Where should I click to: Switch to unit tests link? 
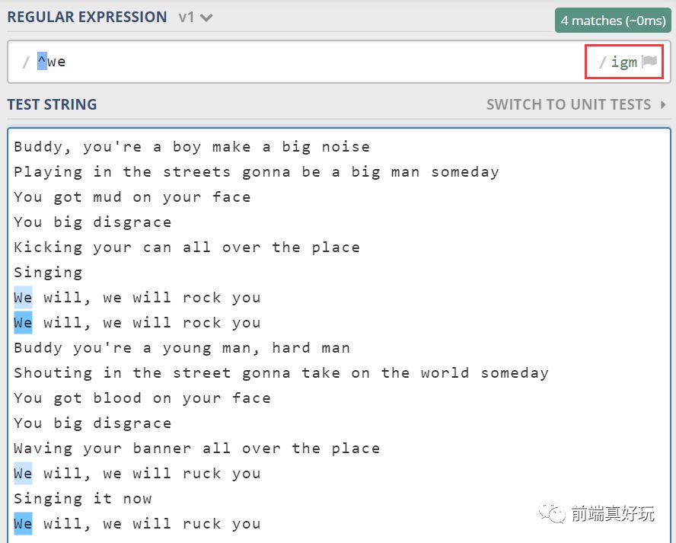tap(576, 104)
